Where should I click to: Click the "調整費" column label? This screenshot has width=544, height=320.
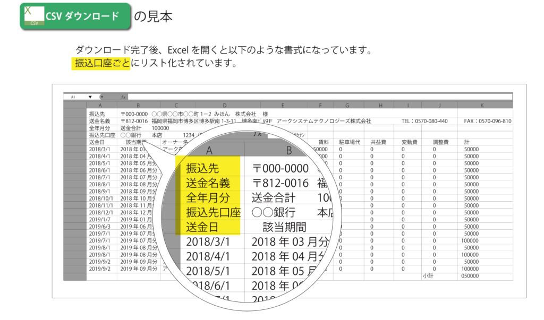coord(440,142)
